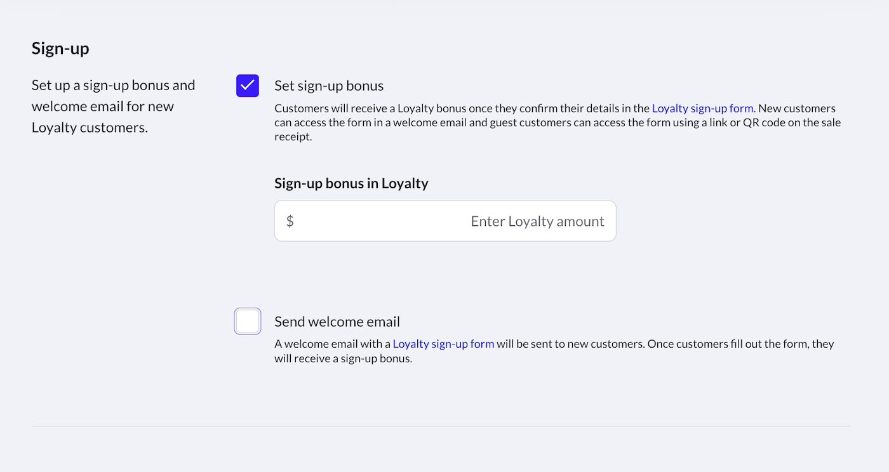889x472 pixels.
Task: Open Loyalty sign-up form link under welcome email
Action: (x=443, y=344)
